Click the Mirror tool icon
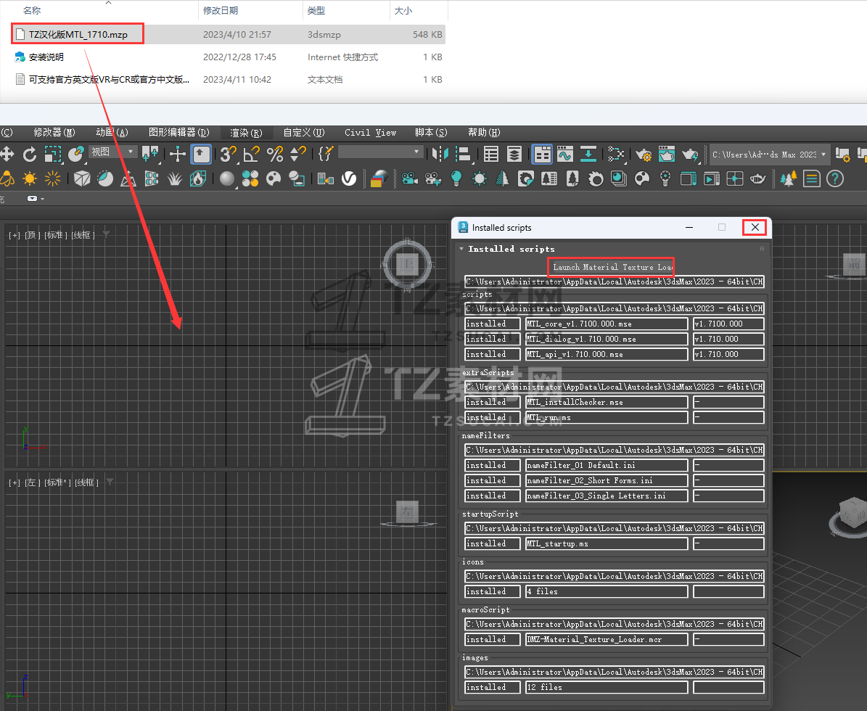The image size is (867, 711). (x=440, y=154)
